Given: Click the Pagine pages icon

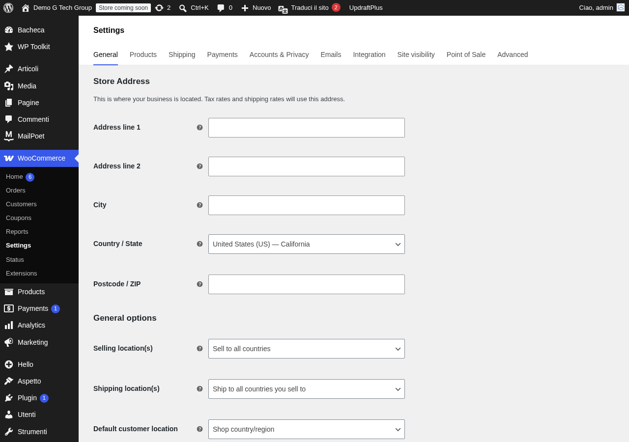Looking at the screenshot, I should pos(9,103).
